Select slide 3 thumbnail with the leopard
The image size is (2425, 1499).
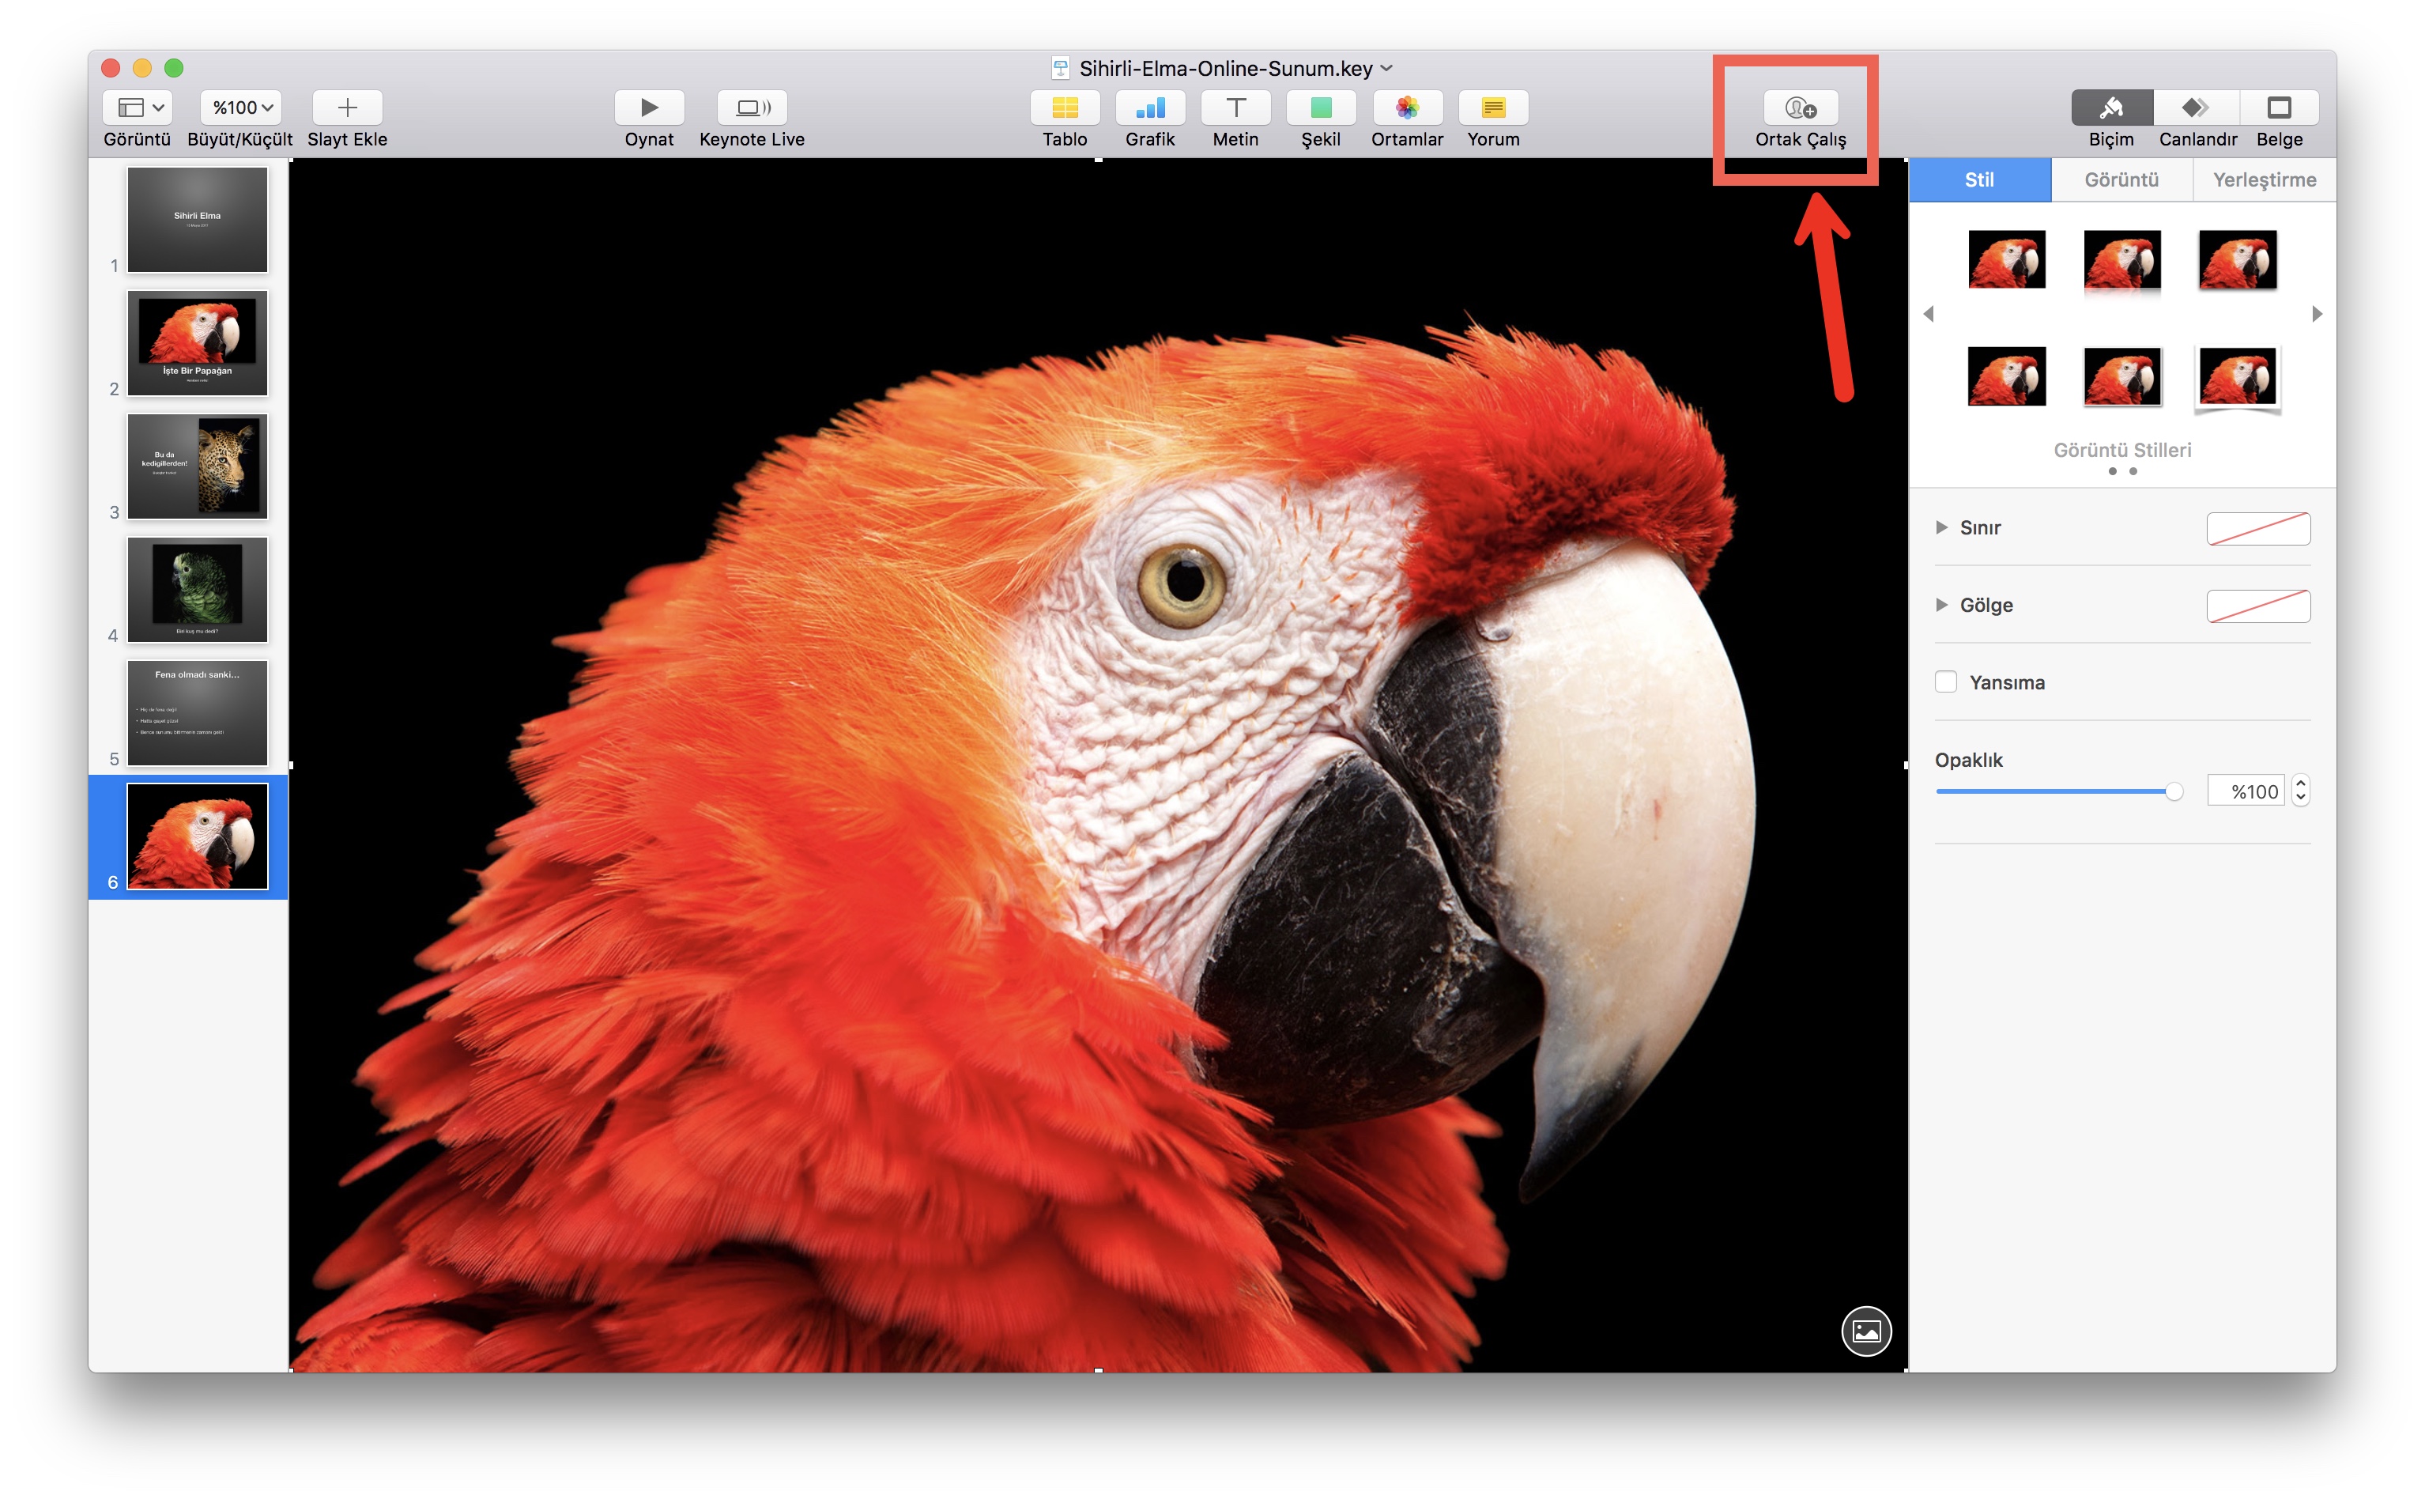[198, 466]
